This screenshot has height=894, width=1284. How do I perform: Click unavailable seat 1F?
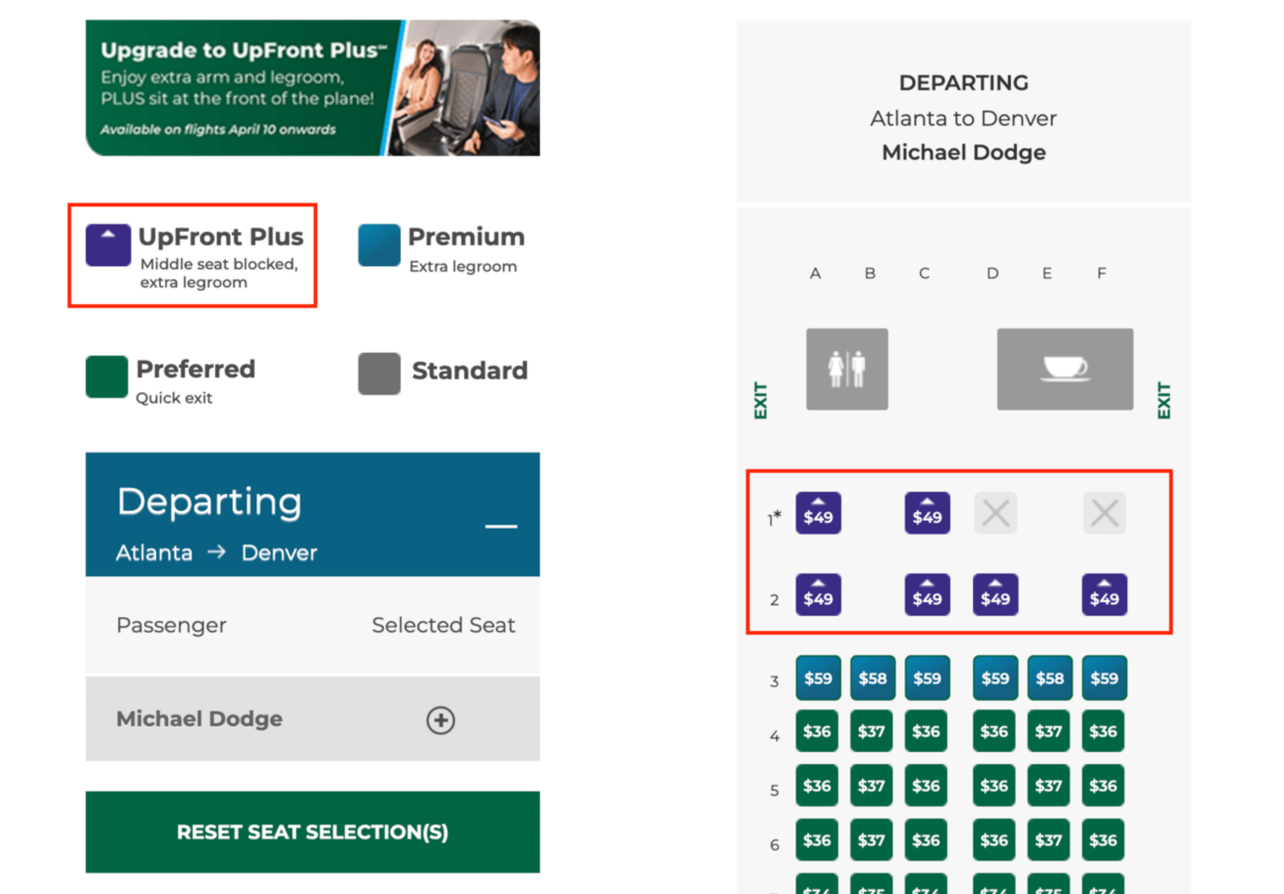pyautogui.click(x=1104, y=513)
